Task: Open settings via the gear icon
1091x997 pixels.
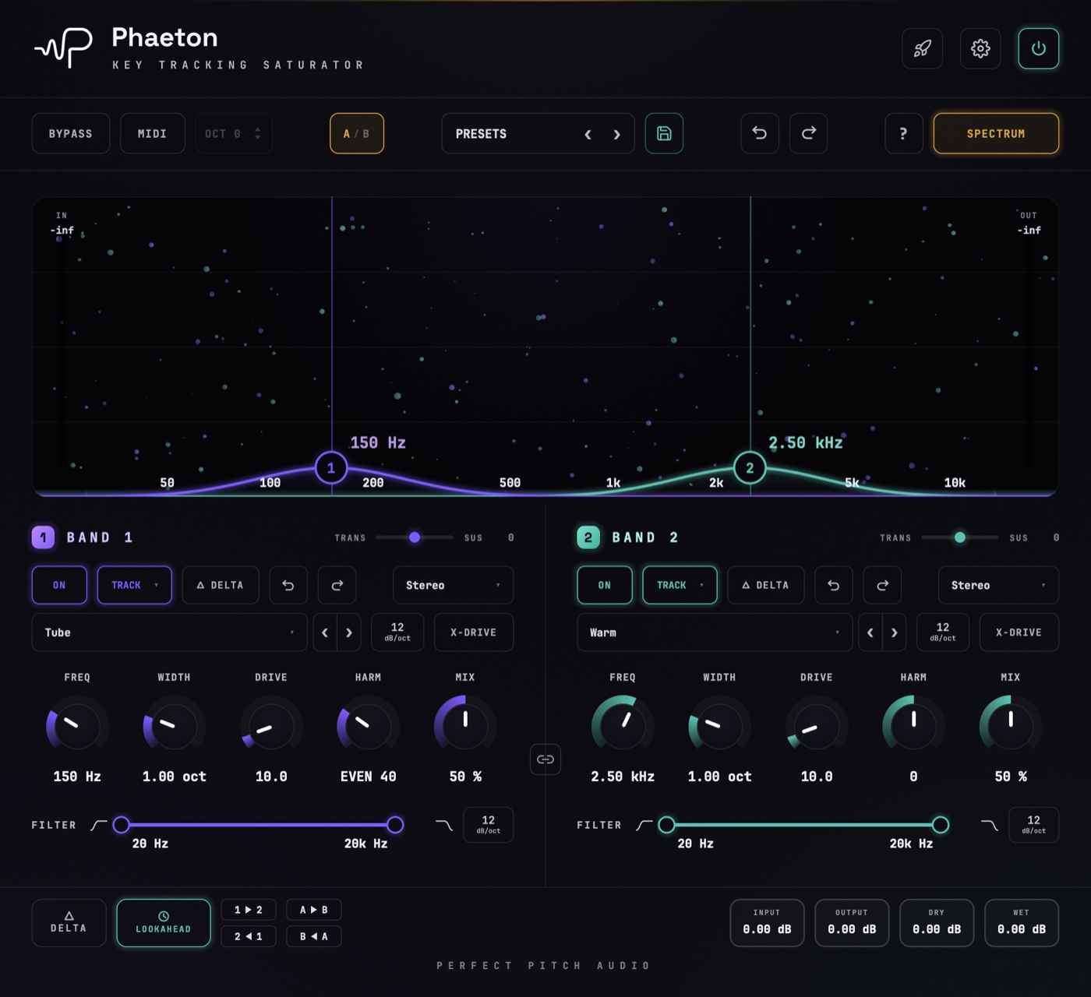Action: point(980,48)
